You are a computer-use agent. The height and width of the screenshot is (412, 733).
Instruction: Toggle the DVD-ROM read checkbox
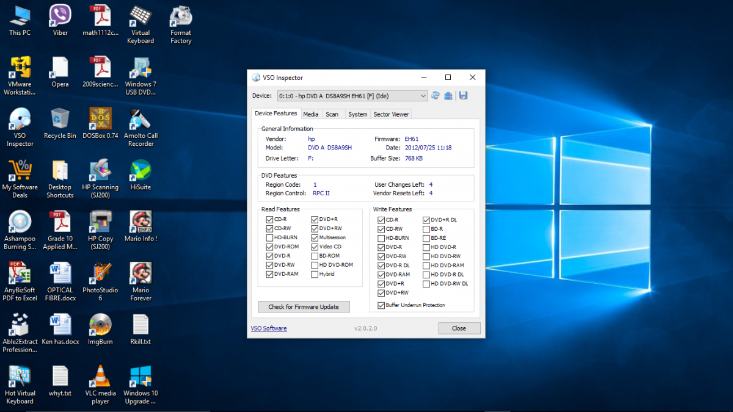(x=269, y=247)
